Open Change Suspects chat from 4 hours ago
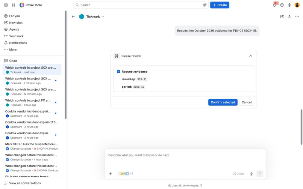The width and height of the screenshot is (303, 189). pyautogui.click(x=32, y=157)
